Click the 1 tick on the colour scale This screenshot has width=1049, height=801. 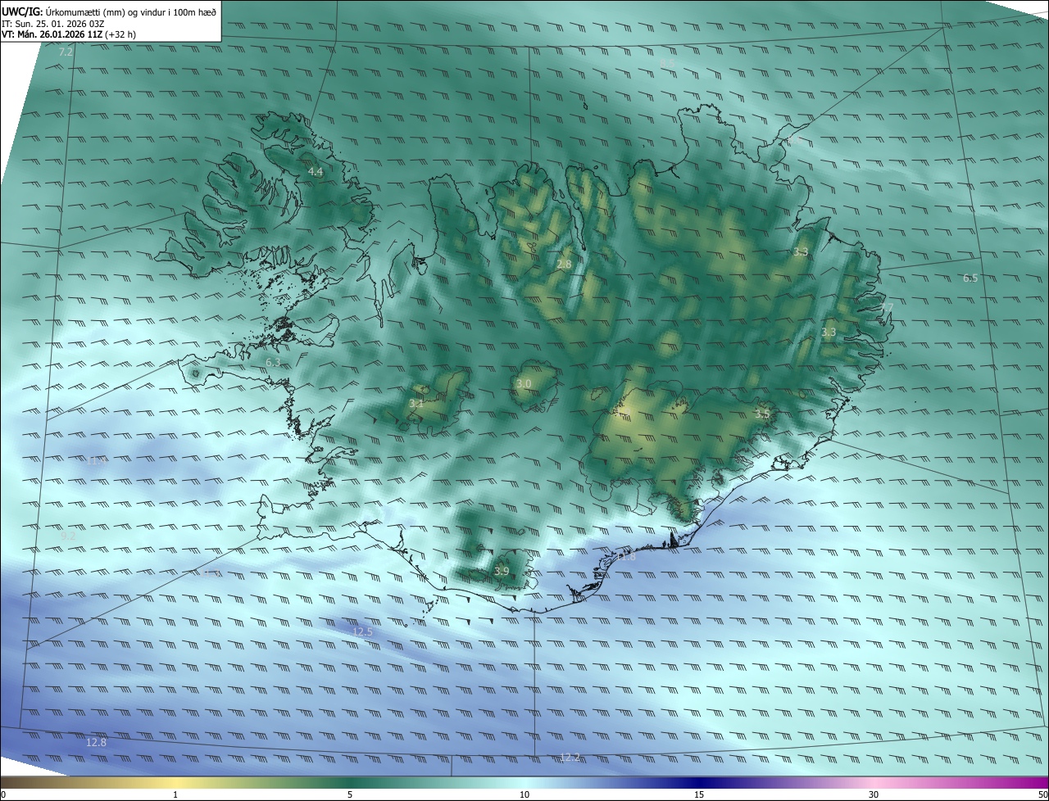[175, 795]
